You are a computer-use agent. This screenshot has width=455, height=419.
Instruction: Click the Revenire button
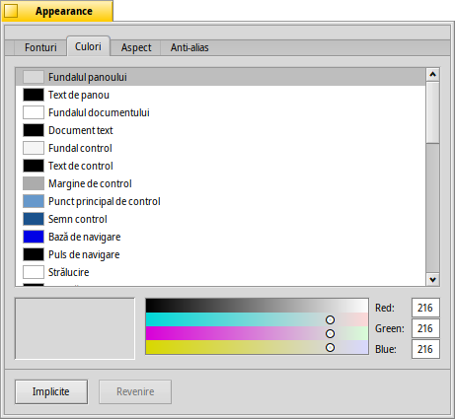pos(135,391)
